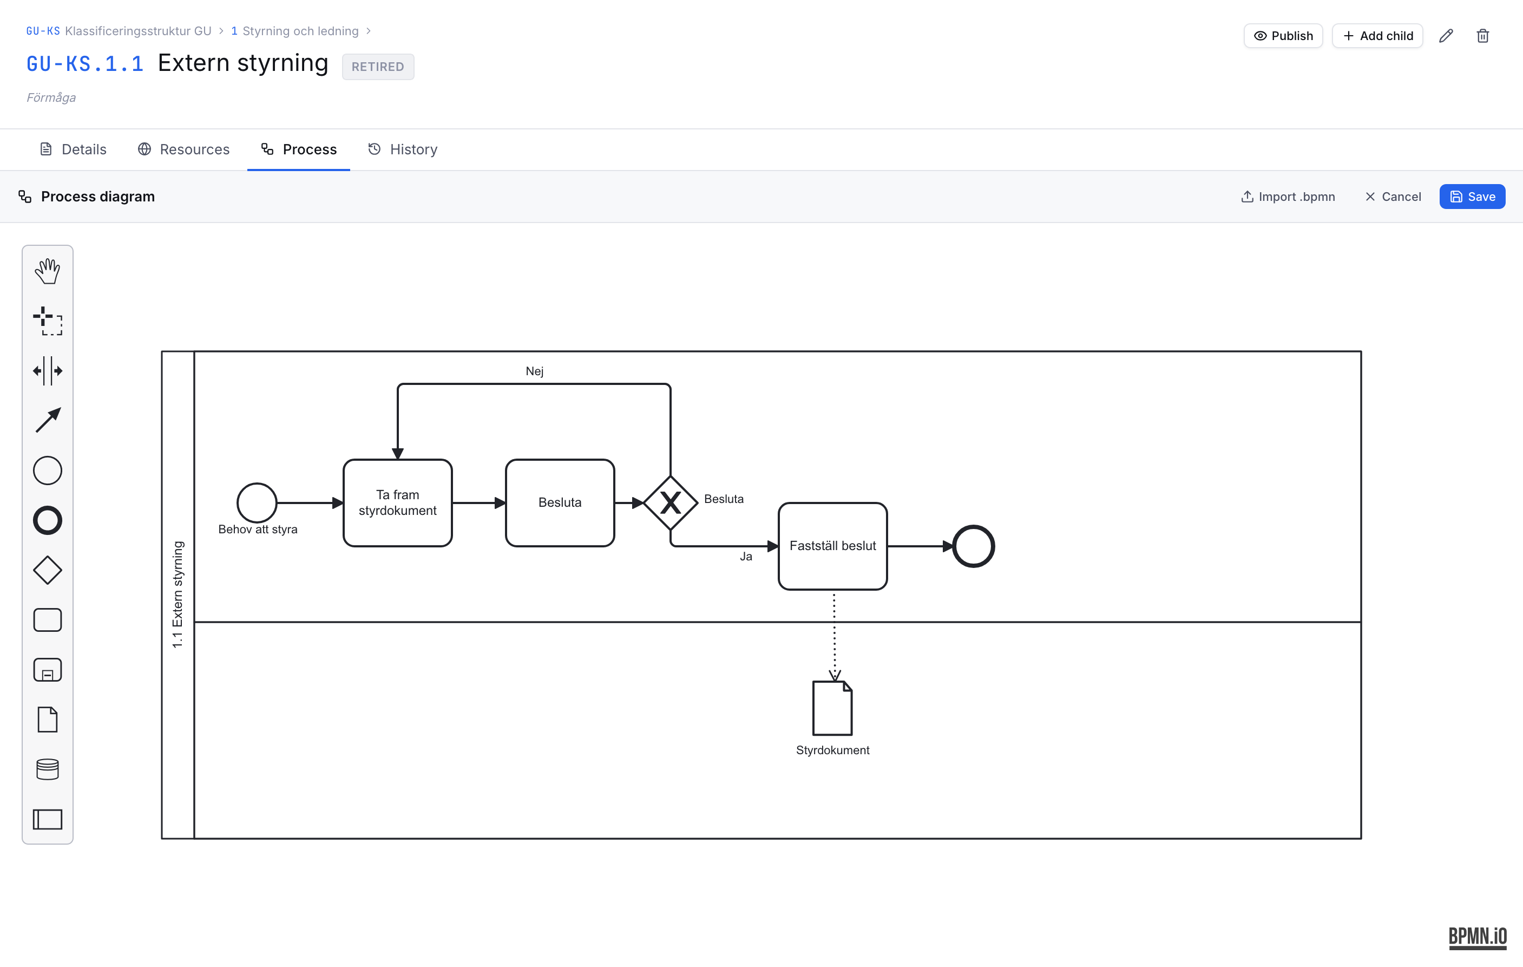Viewport: 1523px width, 967px height.
Task: Click the pencil edit icon
Action: coord(1446,36)
